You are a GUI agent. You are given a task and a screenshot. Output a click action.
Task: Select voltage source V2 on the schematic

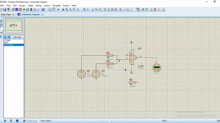click(x=81, y=74)
